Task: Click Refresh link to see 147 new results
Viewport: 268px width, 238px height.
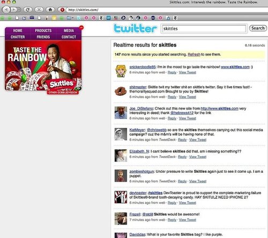Action: point(194,55)
